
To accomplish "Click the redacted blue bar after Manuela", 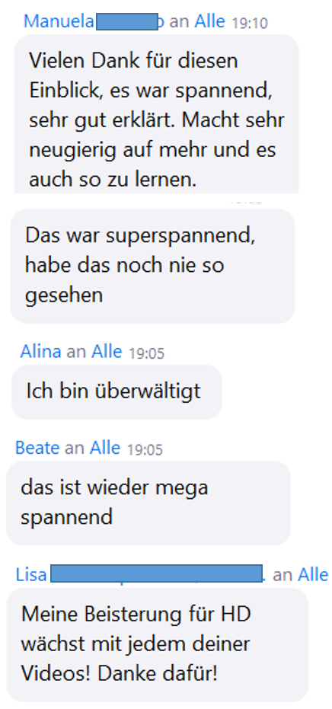I will pyautogui.click(x=127, y=21).
